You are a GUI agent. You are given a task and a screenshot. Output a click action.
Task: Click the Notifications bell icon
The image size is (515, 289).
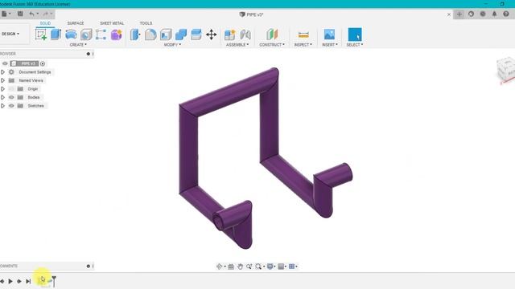[494, 14]
